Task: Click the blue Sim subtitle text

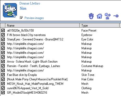Action: (23, 8)
